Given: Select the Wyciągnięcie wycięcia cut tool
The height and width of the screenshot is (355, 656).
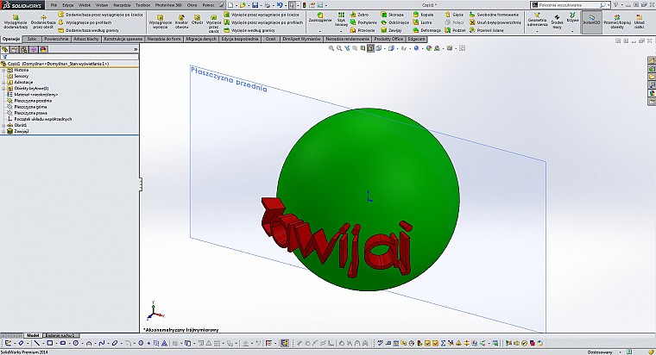Looking at the screenshot, I should [160, 22].
